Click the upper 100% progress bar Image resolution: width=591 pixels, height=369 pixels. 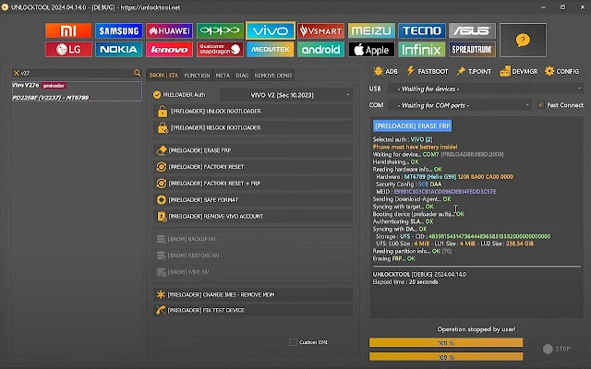coord(446,342)
